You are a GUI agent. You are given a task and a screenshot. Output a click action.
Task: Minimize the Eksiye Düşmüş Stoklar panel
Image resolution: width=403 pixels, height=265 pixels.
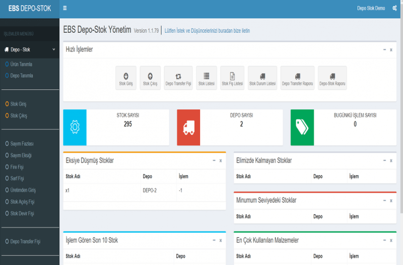coord(214,160)
